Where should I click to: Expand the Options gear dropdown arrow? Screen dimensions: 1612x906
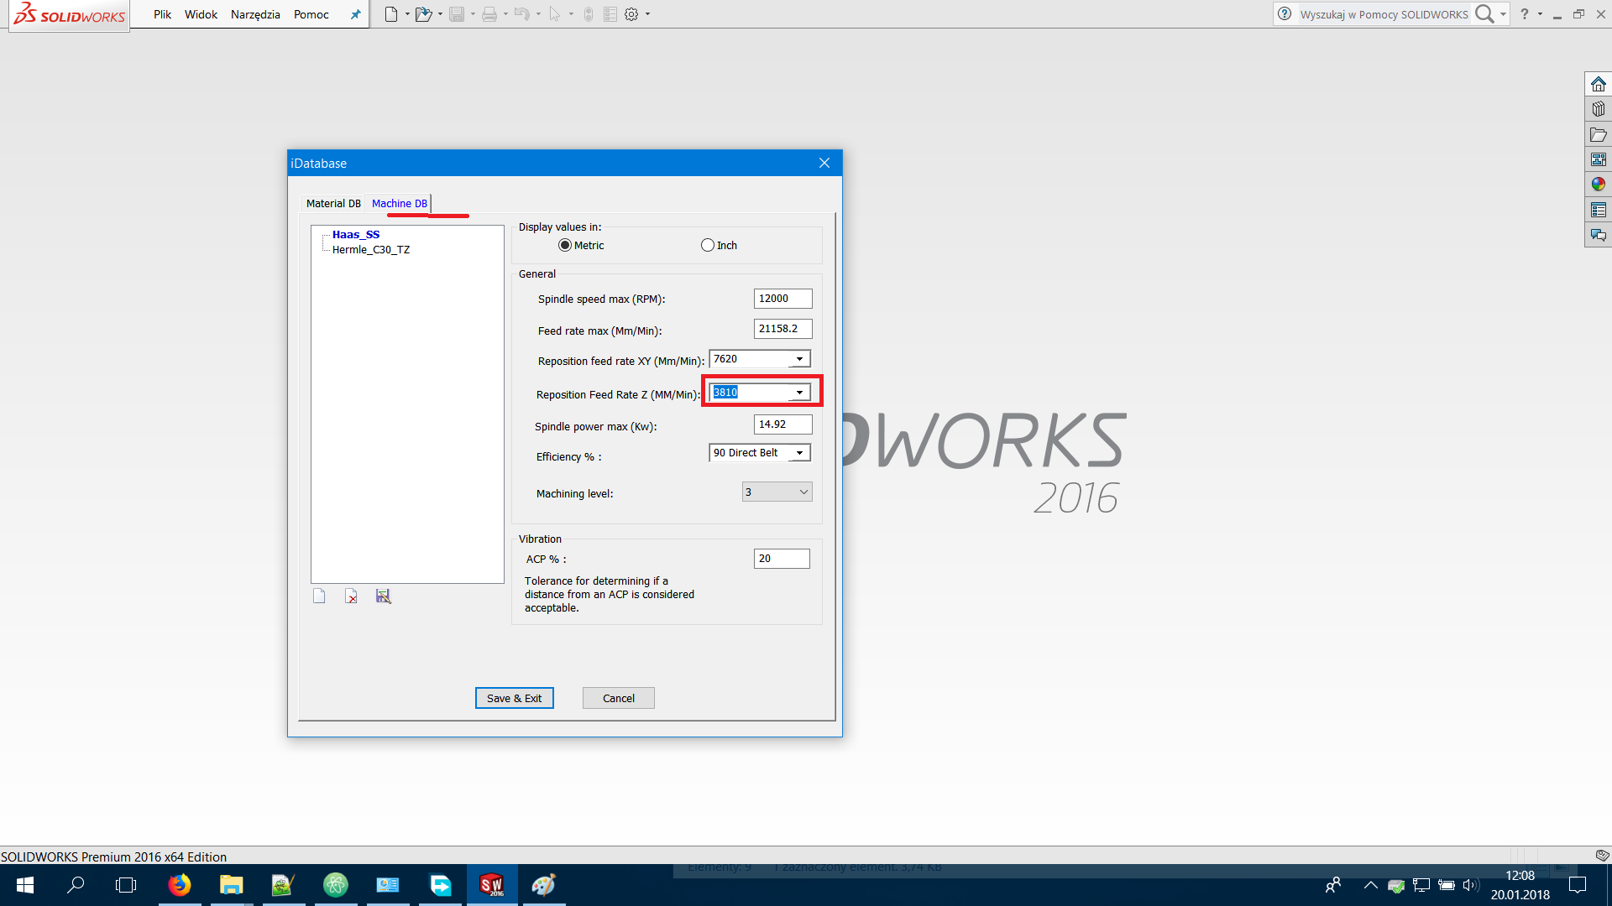(647, 14)
